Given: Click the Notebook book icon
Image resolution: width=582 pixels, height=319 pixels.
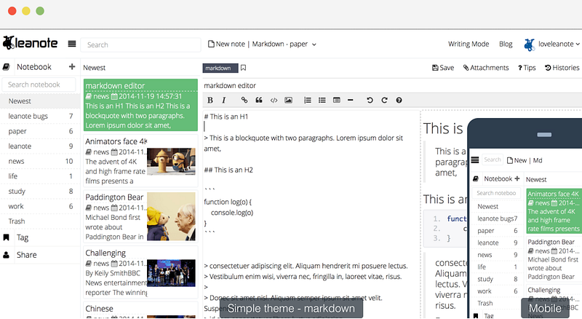Looking at the screenshot, I should pos(6,67).
